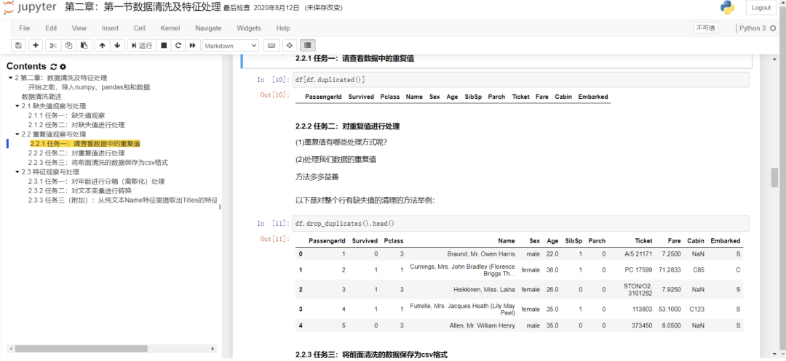Collapse the '2.3 特征观察与处理' section
The image size is (786, 361).
[17, 172]
